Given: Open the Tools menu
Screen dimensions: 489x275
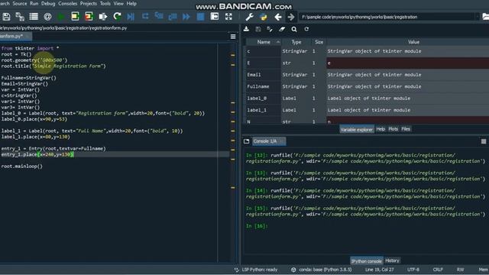Looking at the screenshot, I should (x=105, y=3).
